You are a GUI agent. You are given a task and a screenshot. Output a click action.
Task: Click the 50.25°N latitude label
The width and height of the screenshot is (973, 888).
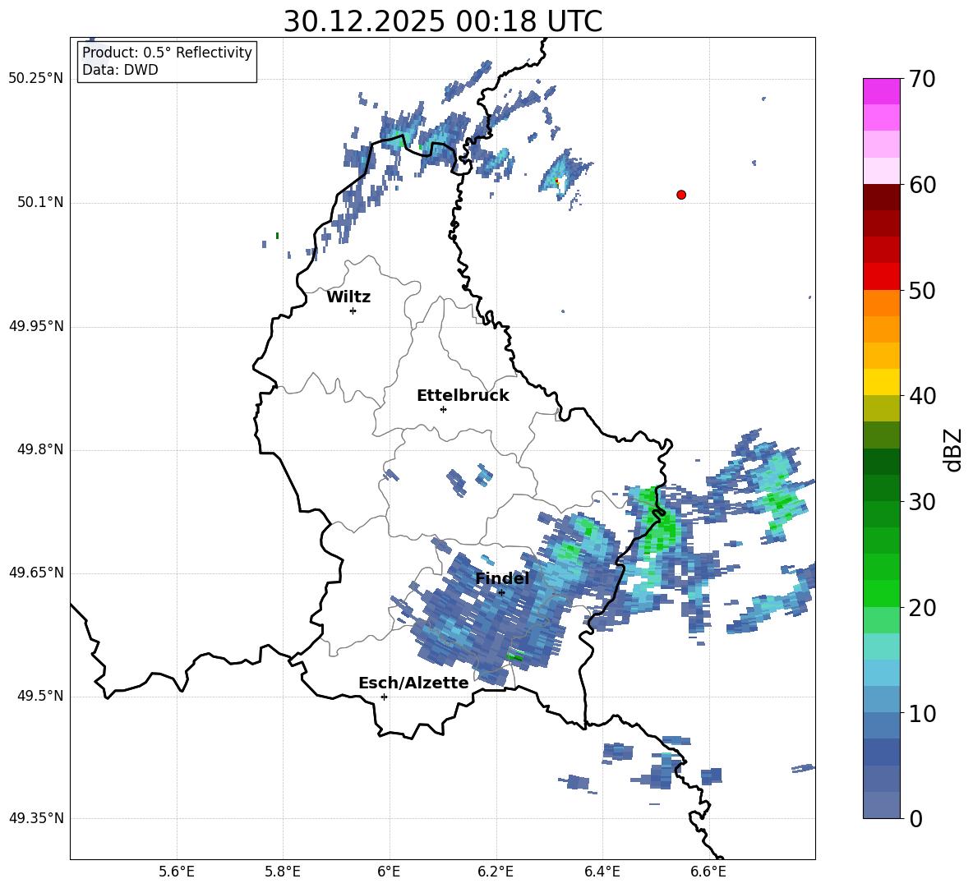(x=36, y=79)
